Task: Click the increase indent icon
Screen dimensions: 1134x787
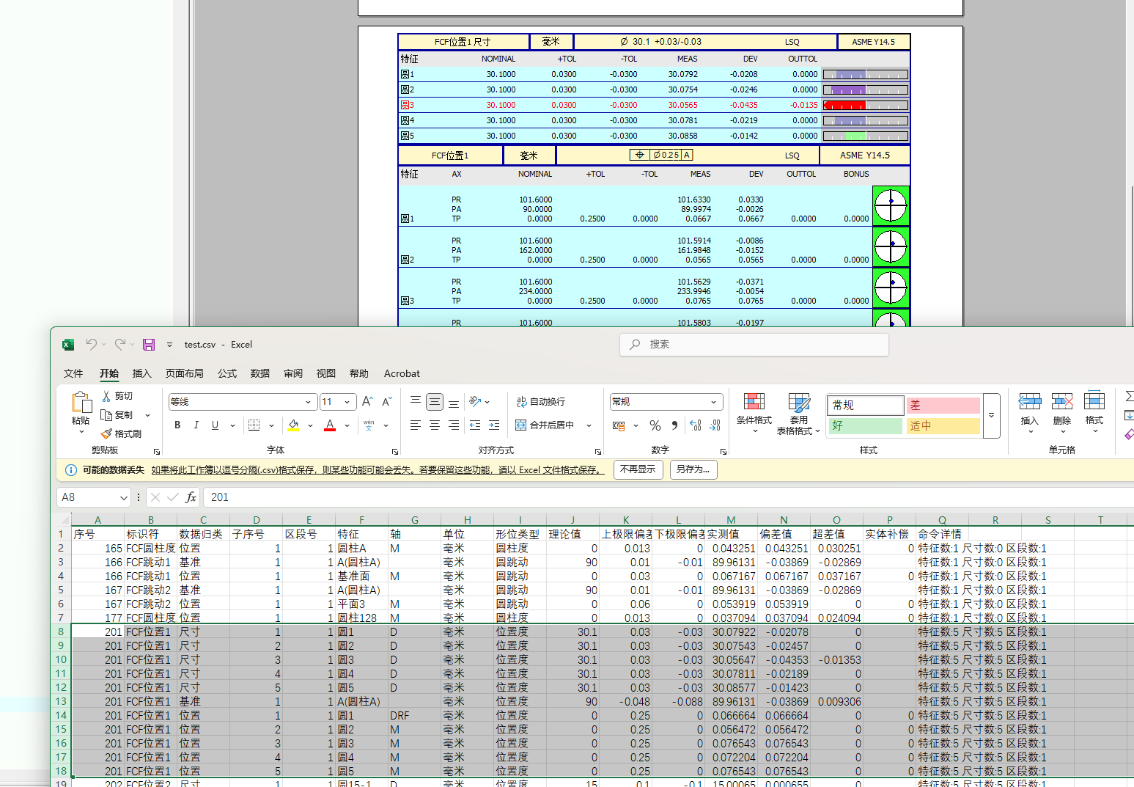Action: tap(494, 425)
